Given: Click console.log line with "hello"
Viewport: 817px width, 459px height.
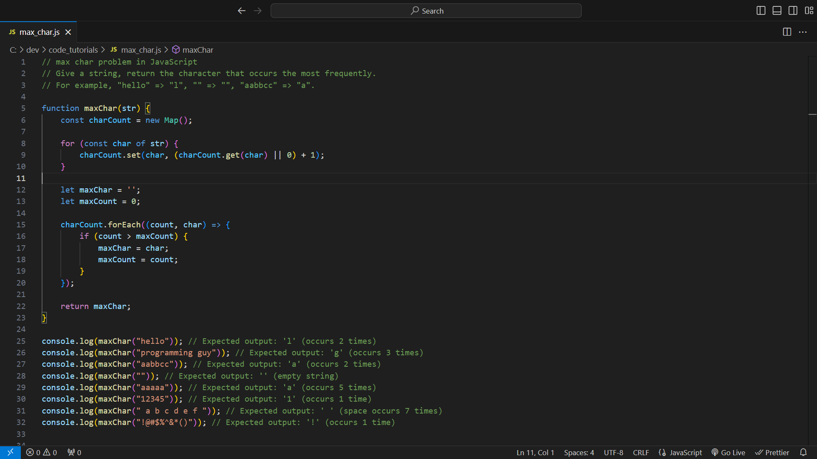Looking at the screenshot, I should pos(209,341).
